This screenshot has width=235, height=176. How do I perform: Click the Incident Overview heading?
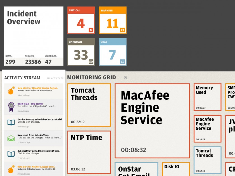(24, 18)
